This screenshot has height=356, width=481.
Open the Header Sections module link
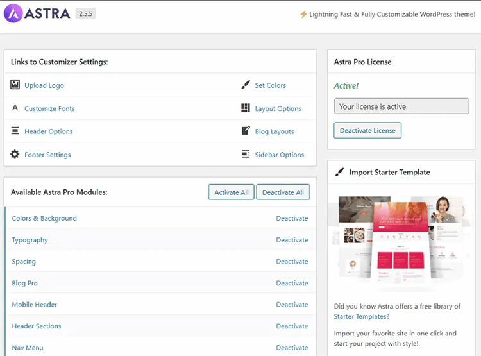tap(37, 326)
